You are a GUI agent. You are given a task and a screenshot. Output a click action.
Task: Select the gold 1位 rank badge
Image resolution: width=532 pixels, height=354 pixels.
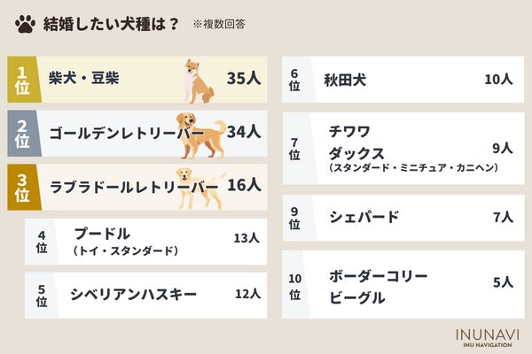tap(24, 80)
